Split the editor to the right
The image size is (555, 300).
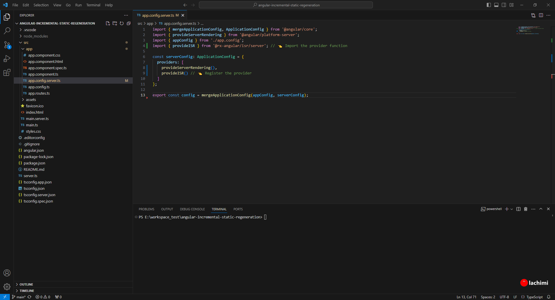[x=541, y=15]
